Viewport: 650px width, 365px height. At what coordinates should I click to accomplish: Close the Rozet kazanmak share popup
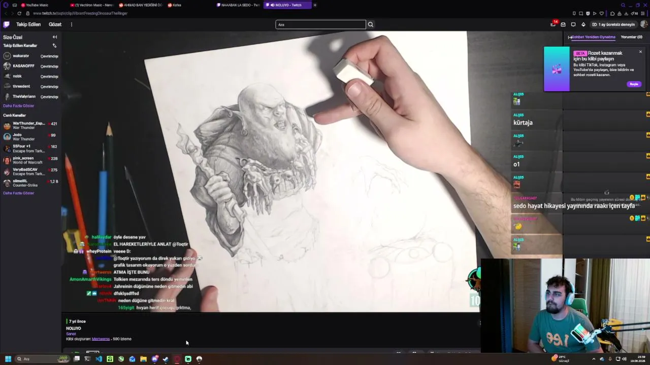click(640, 52)
